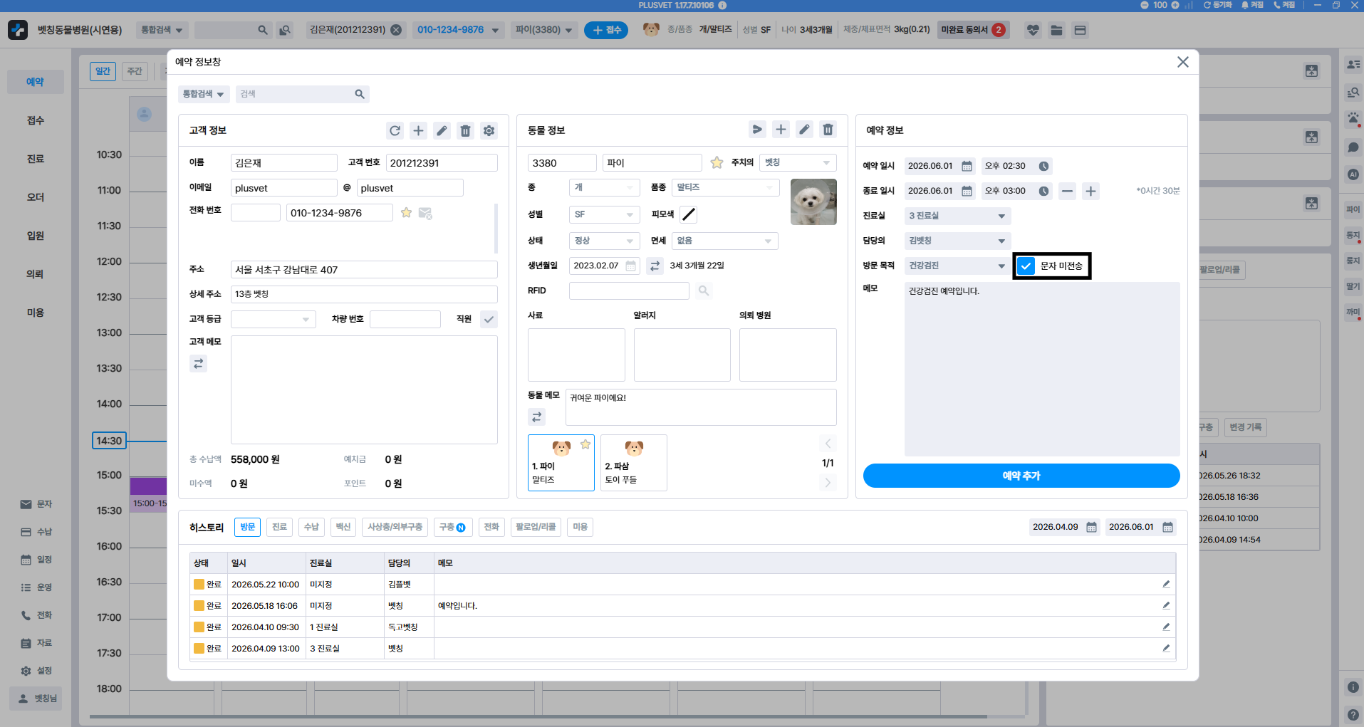Click refresh icon in 고객 정보 panel
1364x727 pixels.
[395, 130]
